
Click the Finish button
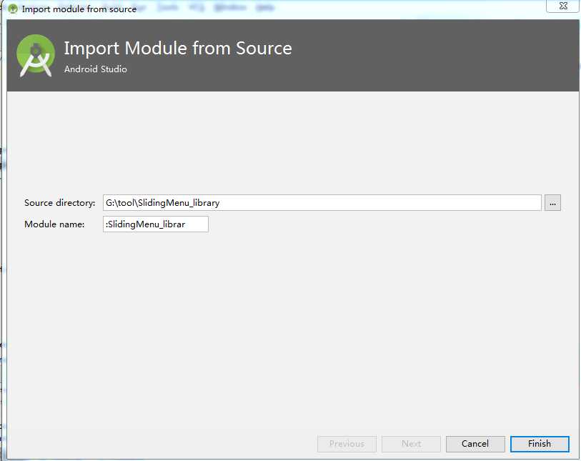(539, 444)
